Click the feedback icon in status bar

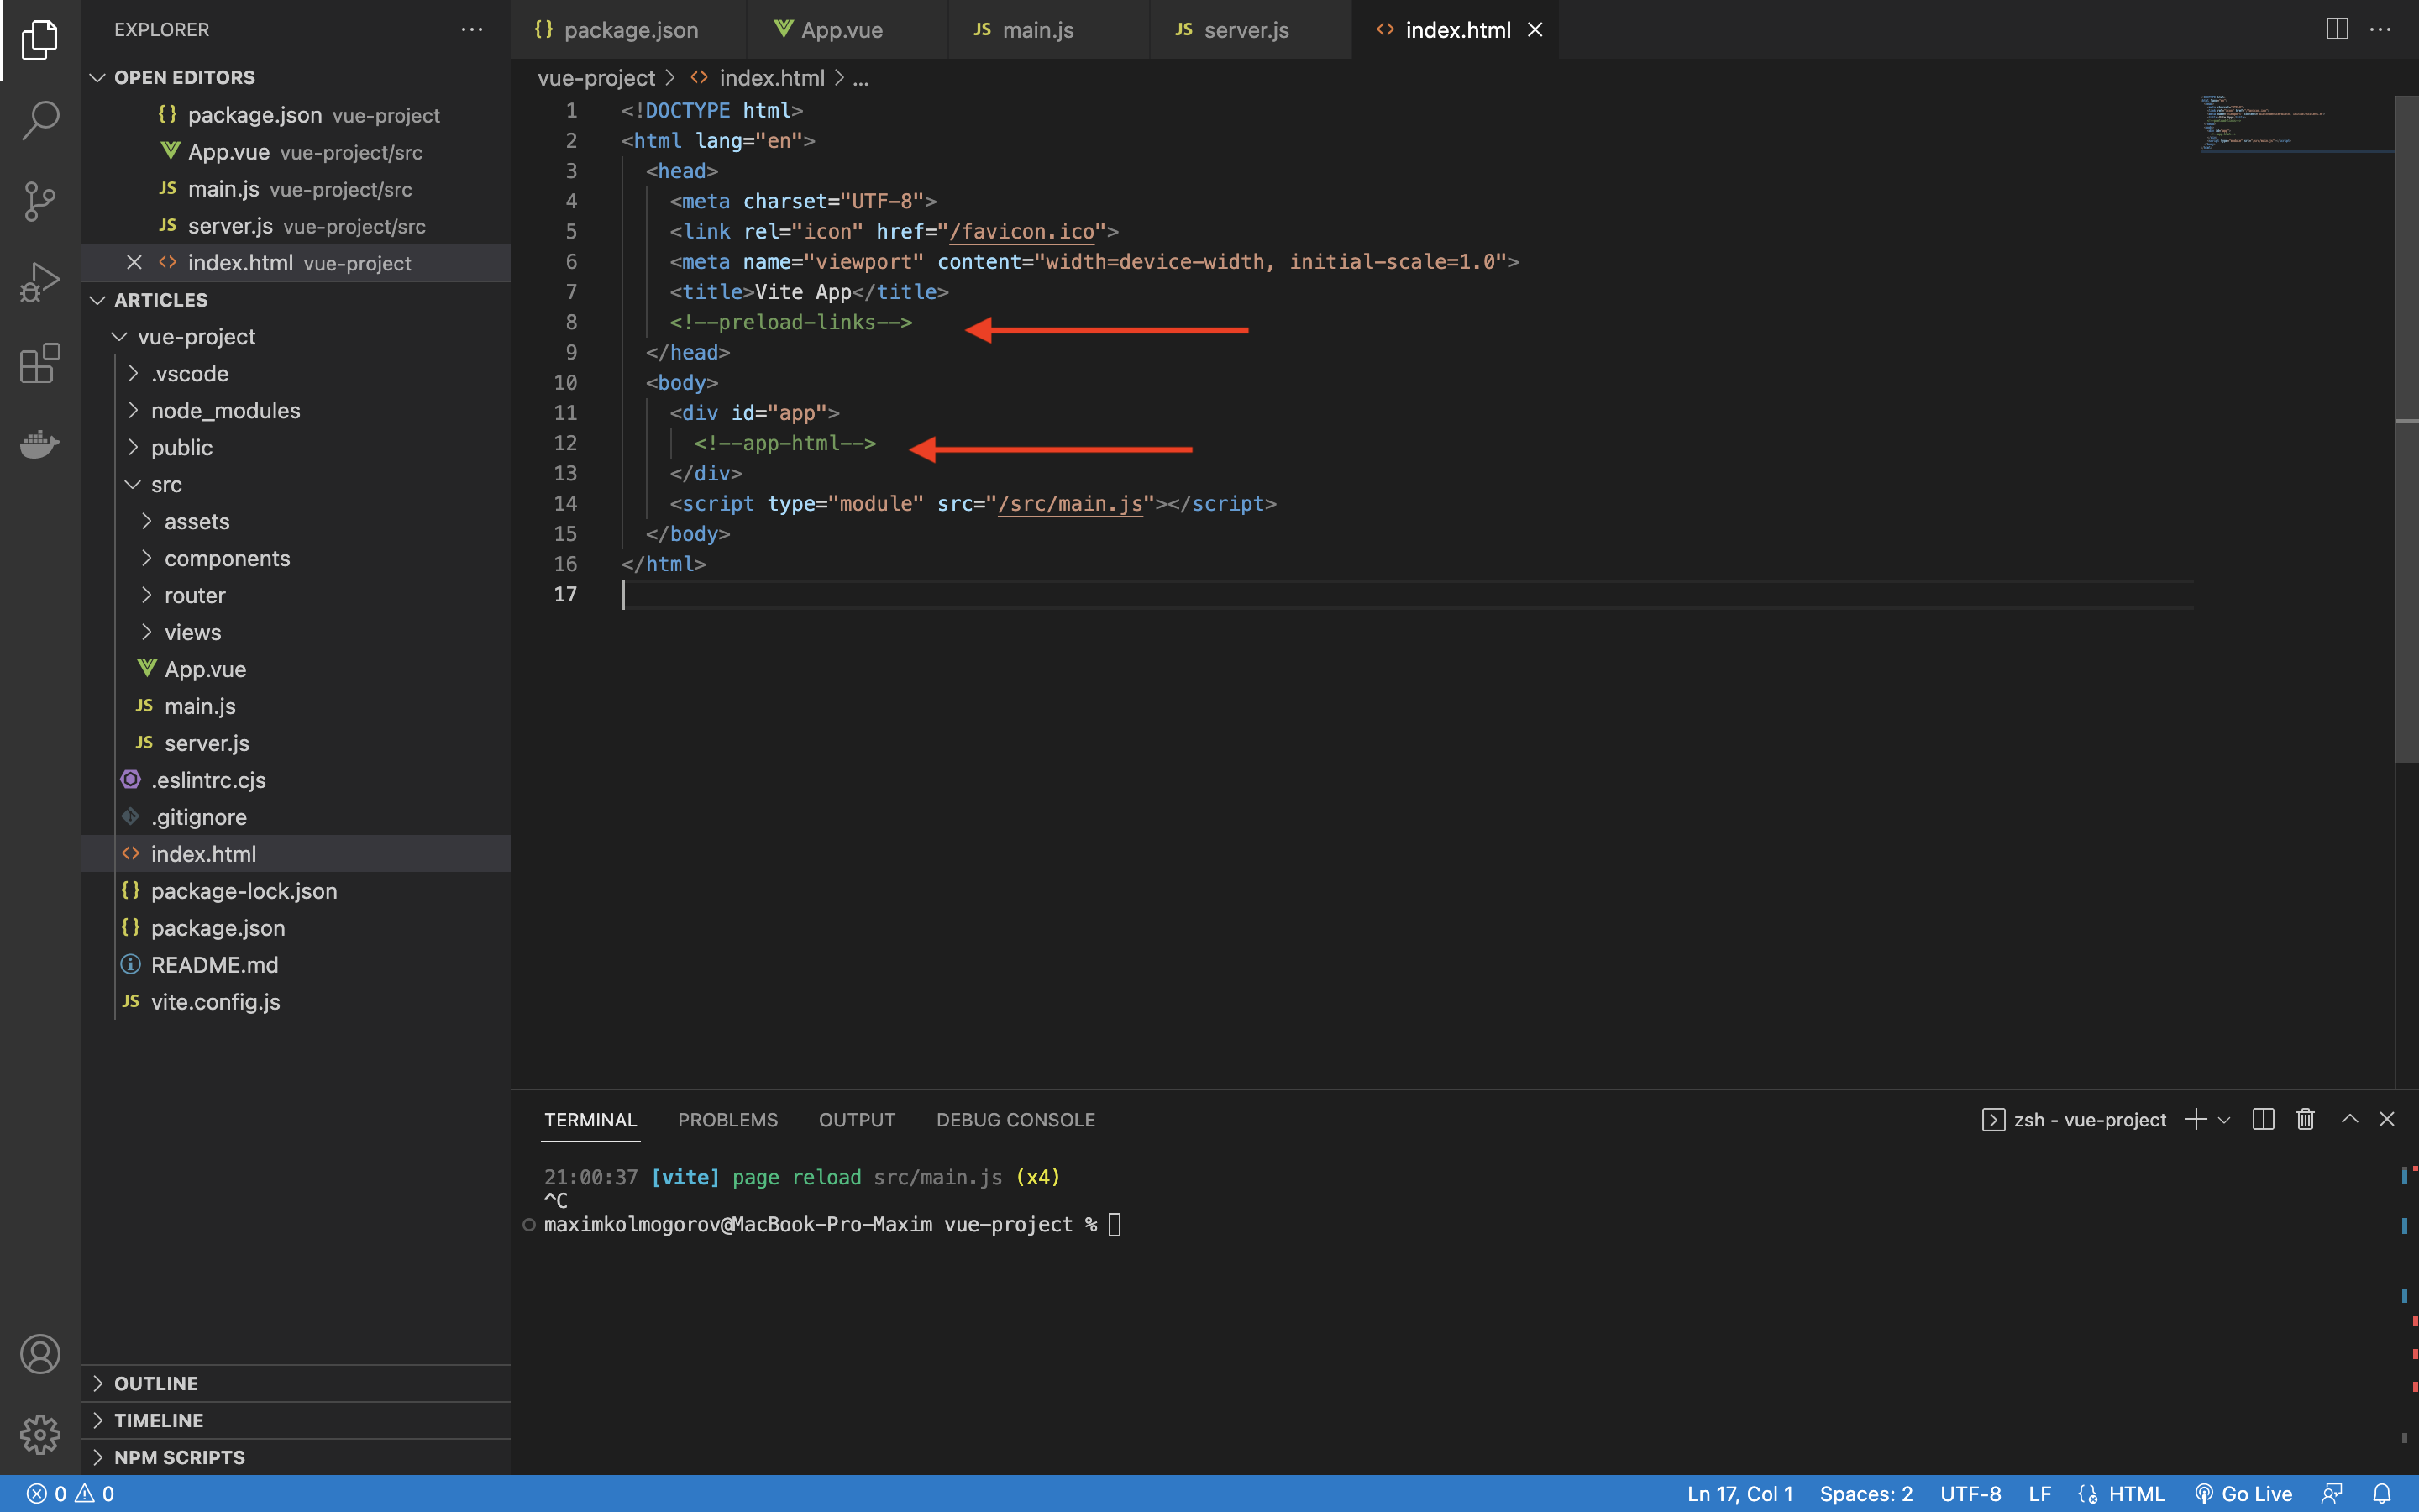click(x=2332, y=1494)
